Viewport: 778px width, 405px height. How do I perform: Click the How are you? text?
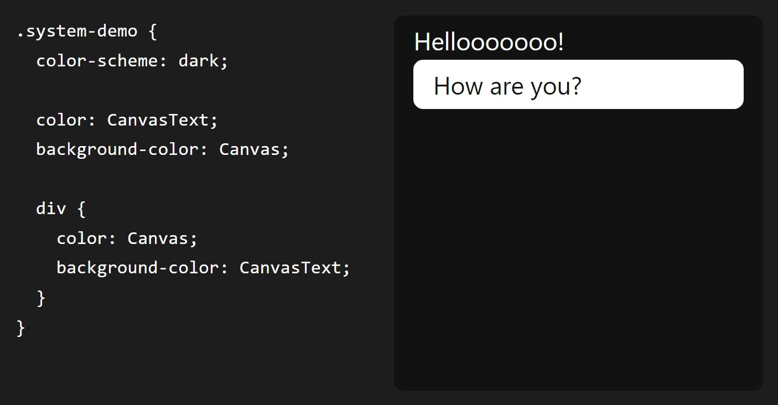[507, 86]
